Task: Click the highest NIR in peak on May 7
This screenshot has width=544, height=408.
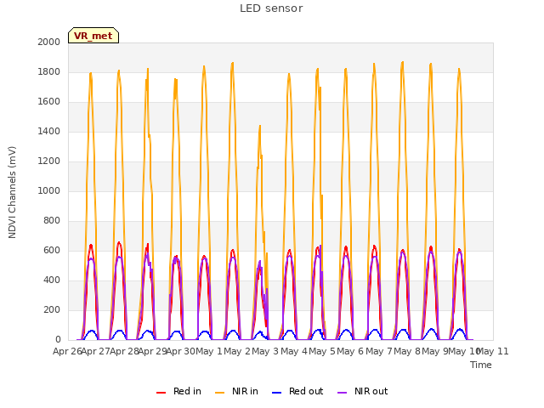Action: click(402, 62)
